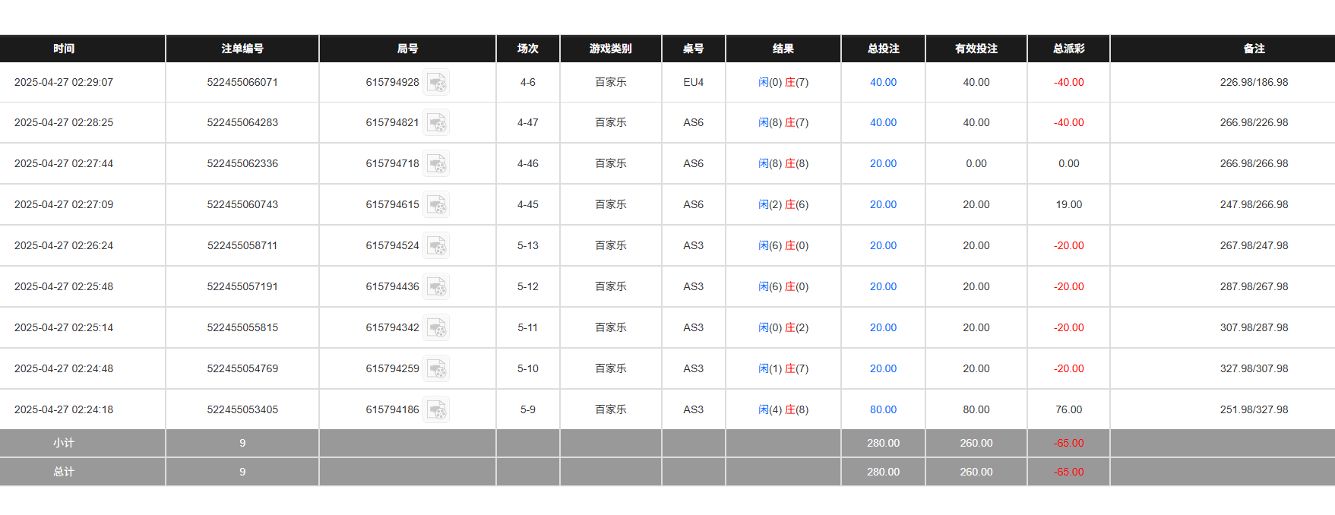Click the 结果 column header
The image size is (1335, 515).
coord(783,48)
